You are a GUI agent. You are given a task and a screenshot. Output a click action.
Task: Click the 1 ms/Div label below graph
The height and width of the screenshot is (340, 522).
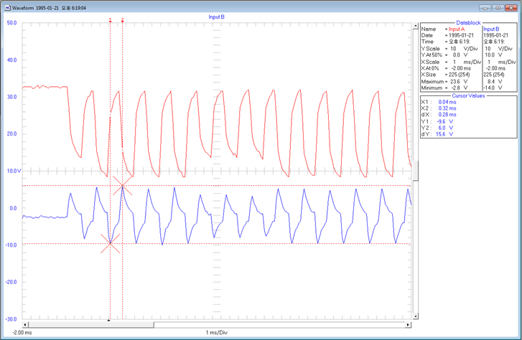tap(216, 333)
